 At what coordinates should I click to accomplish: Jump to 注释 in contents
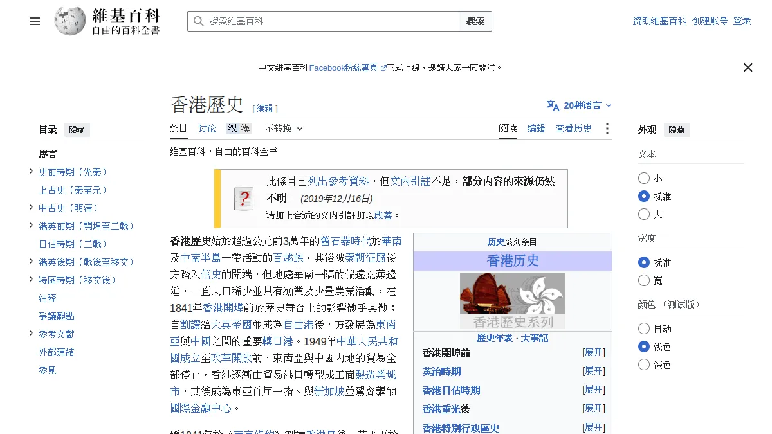point(48,298)
